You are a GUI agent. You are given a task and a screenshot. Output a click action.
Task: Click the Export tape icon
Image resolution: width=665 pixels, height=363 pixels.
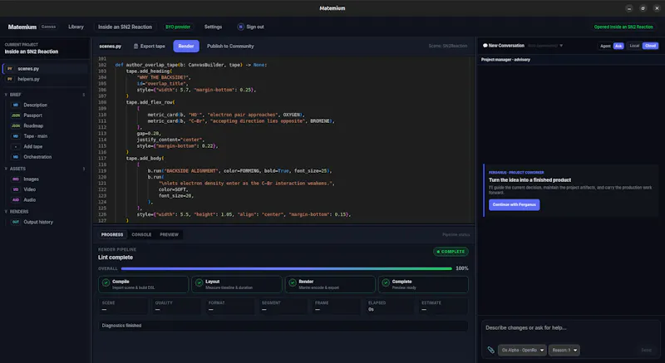135,47
